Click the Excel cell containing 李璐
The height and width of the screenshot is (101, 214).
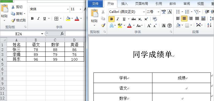(17, 54)
